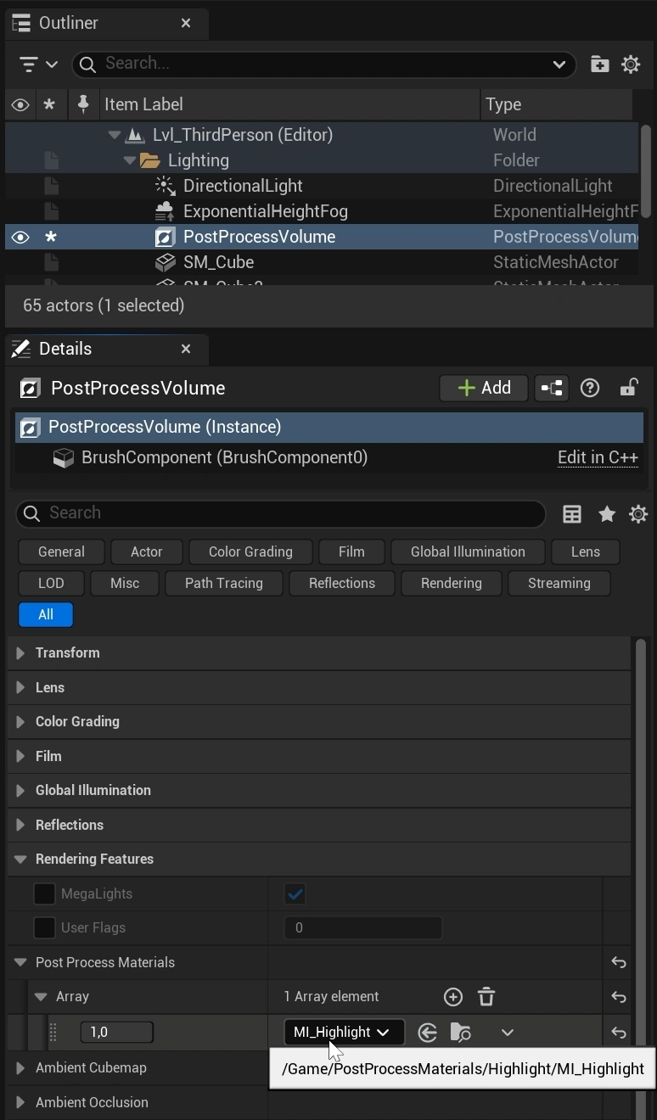This screenshot has width=657, height=1120.
Task: Browse to MI_Highlight in Content Browser
Action: [x=460, y=1032]
